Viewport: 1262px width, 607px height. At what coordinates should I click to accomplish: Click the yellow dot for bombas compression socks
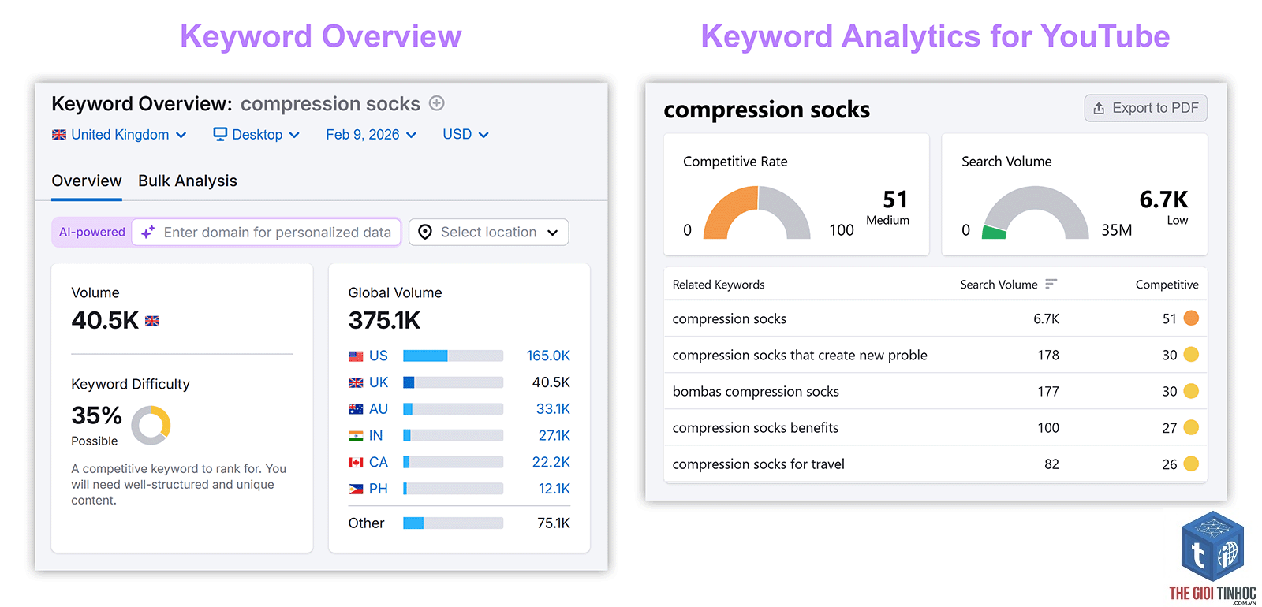(x=1191, y=391)
